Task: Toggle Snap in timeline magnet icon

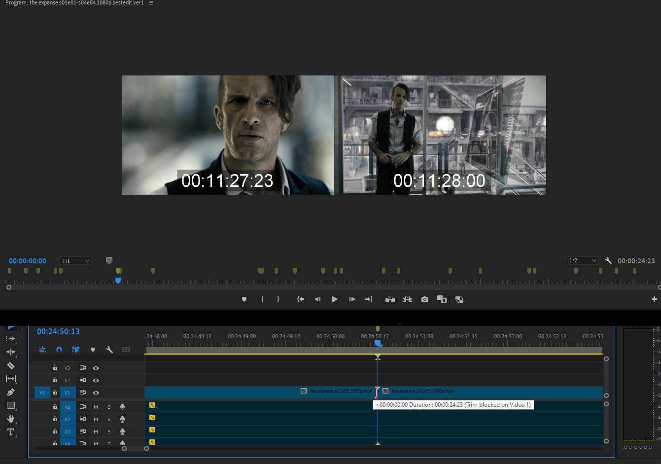Action: click(x=59, y=350)
